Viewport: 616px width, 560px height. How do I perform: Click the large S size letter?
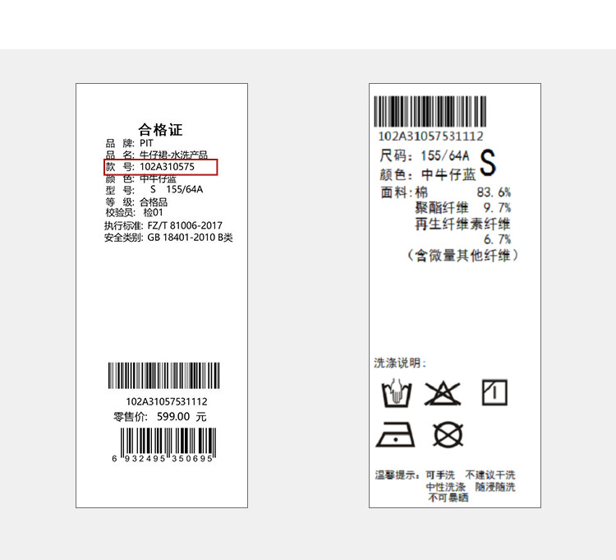488,162
